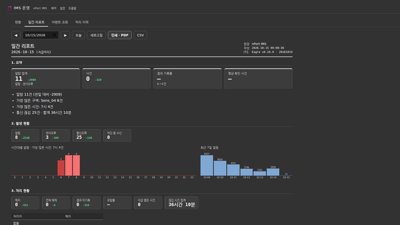Click the 인쇄 · PDF button

tap(120, 35)
